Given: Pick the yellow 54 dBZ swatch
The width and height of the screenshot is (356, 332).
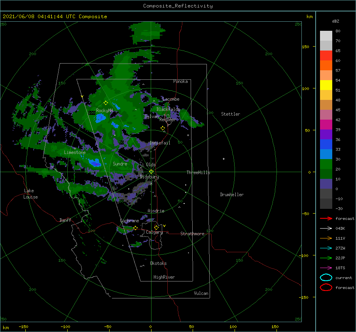Looking at the screenshot, I should coord(326,85).
